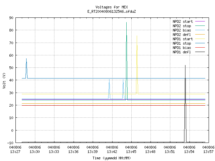215x161 pixels.
Task: Click the y-axis tick value 20
Action: click(x=11, y=105)
